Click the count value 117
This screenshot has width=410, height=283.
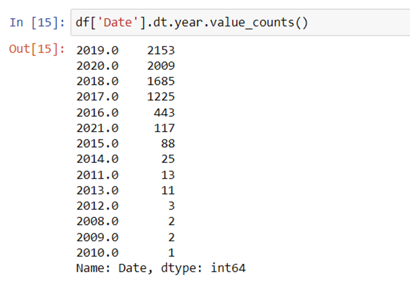pos(164,128)
